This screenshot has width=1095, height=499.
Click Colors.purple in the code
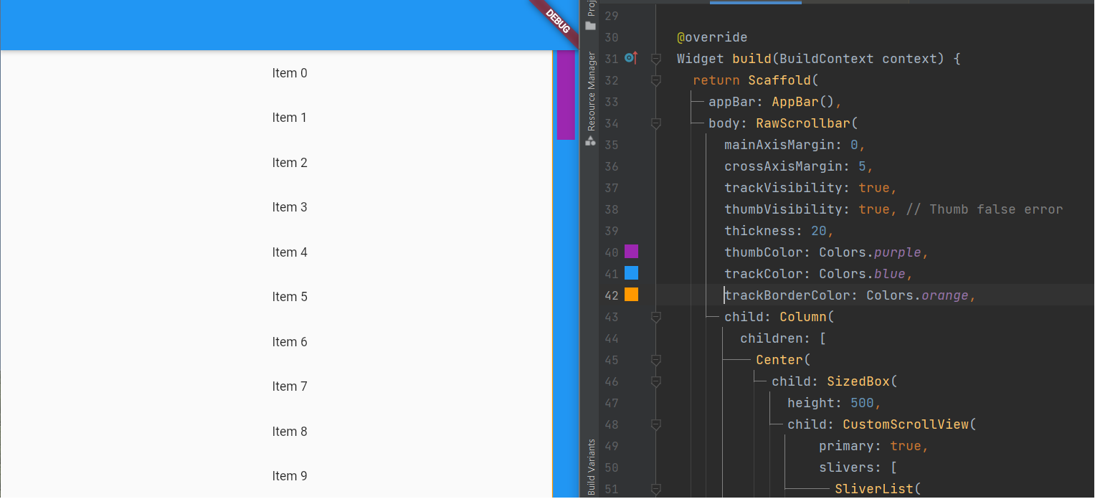[871, 252]
